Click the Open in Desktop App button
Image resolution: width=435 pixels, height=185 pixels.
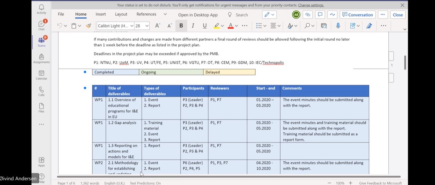pos(198,15)
